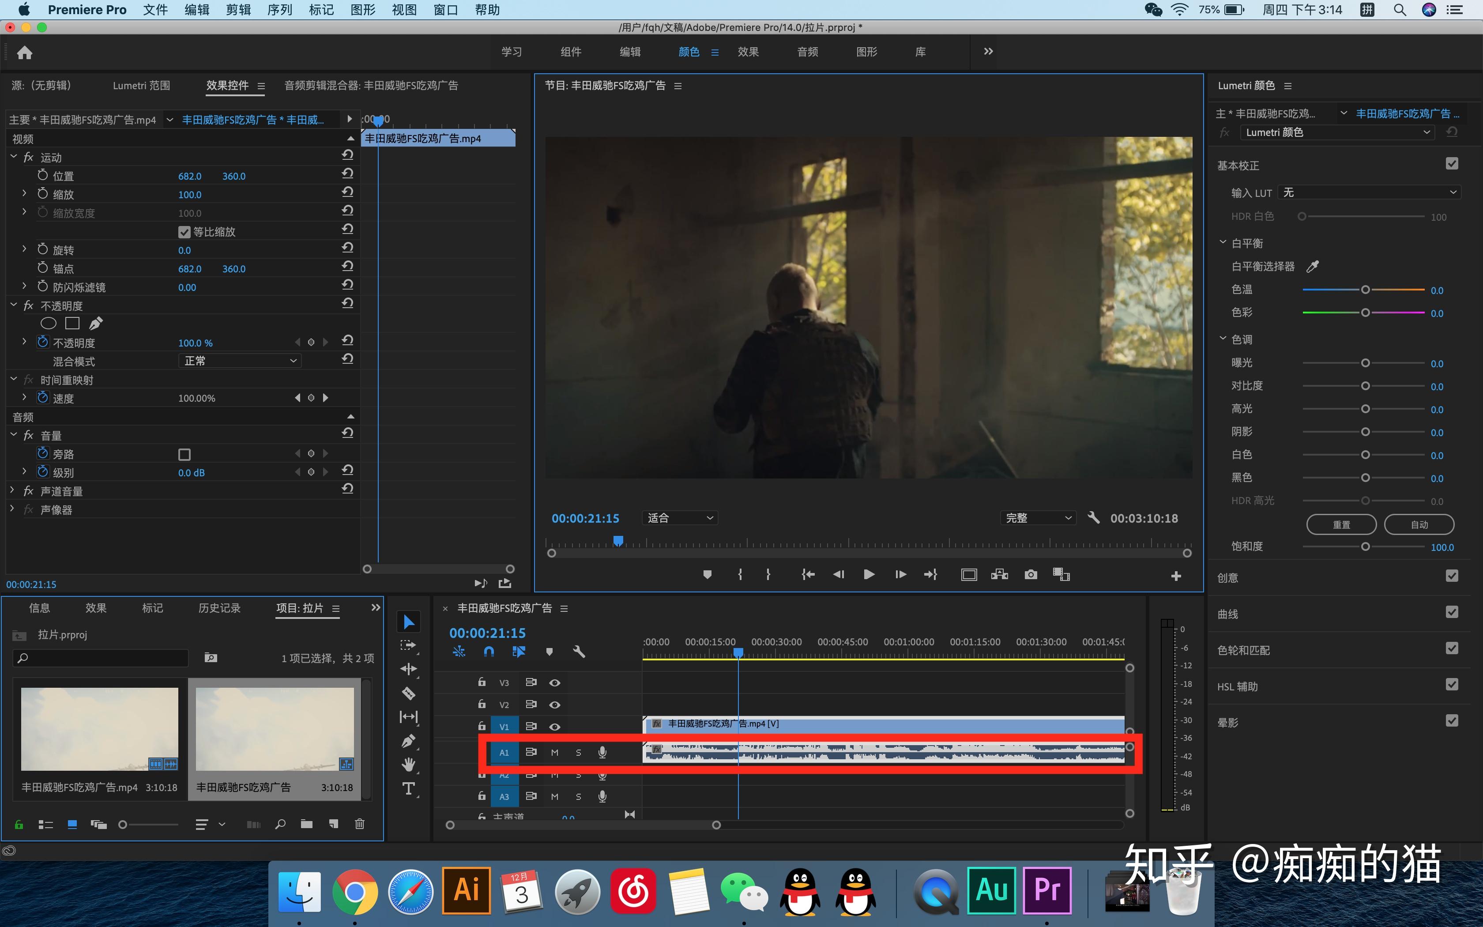Collapse the Tone section

[x=1223, y=339]
